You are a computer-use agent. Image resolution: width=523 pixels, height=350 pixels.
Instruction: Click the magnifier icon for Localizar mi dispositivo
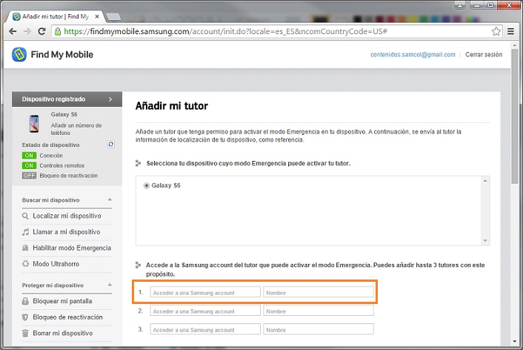[25, 216]
